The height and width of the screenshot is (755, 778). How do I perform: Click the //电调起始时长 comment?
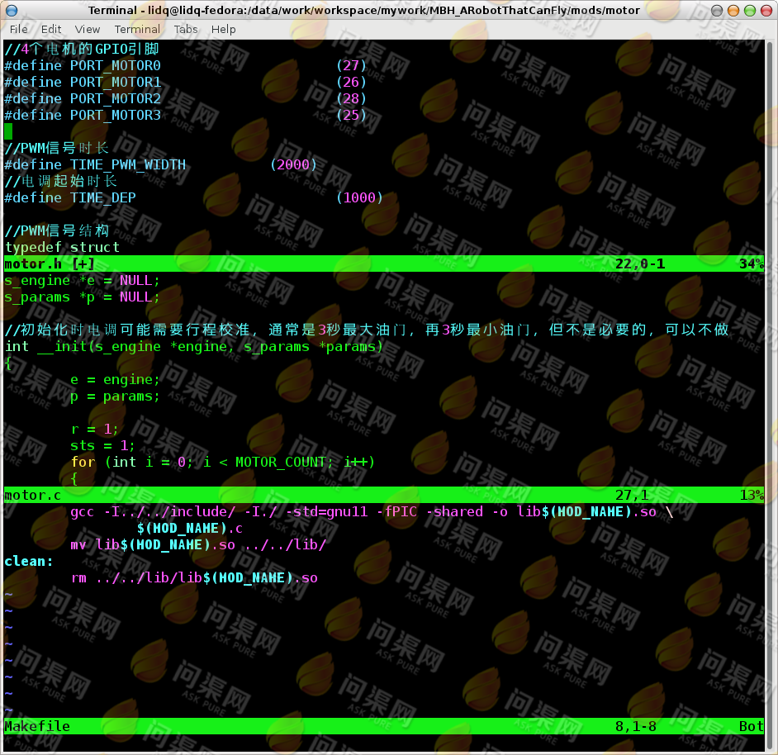pyautogui.click(x=60, y=181)
